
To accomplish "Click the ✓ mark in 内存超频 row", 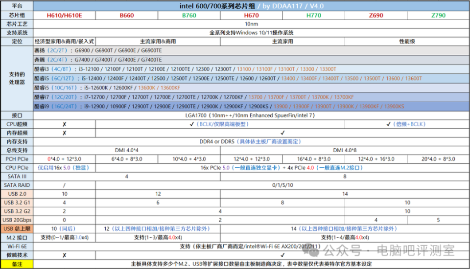I will point(282,133).
